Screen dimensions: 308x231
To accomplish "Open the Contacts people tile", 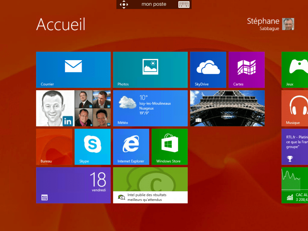I will click(x=73, y=108).
